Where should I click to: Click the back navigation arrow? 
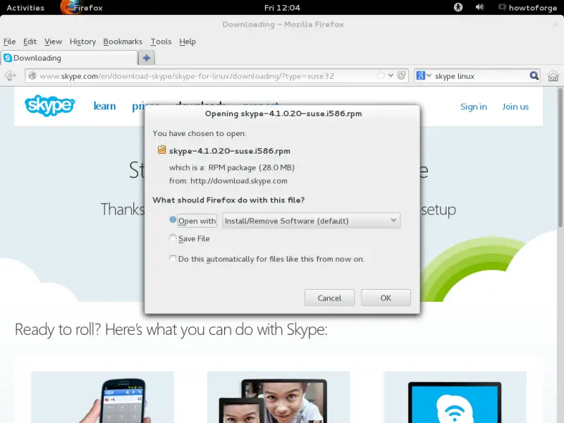[x=11, y=75]
